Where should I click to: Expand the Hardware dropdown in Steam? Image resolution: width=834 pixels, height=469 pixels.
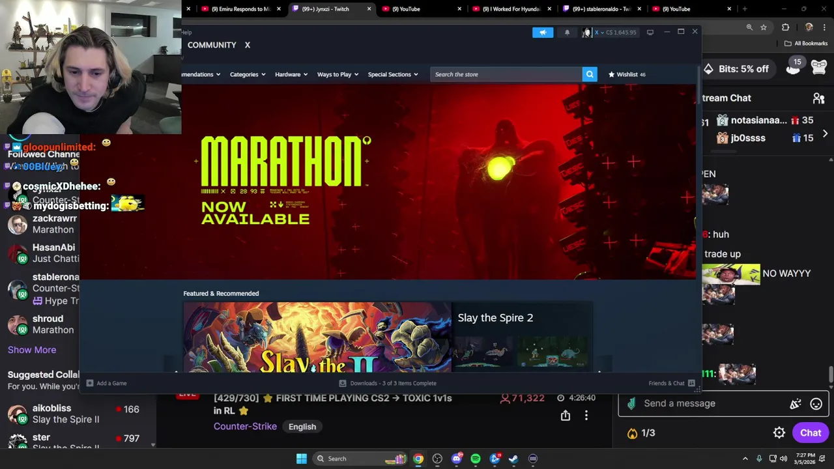[x=291, y=74]
